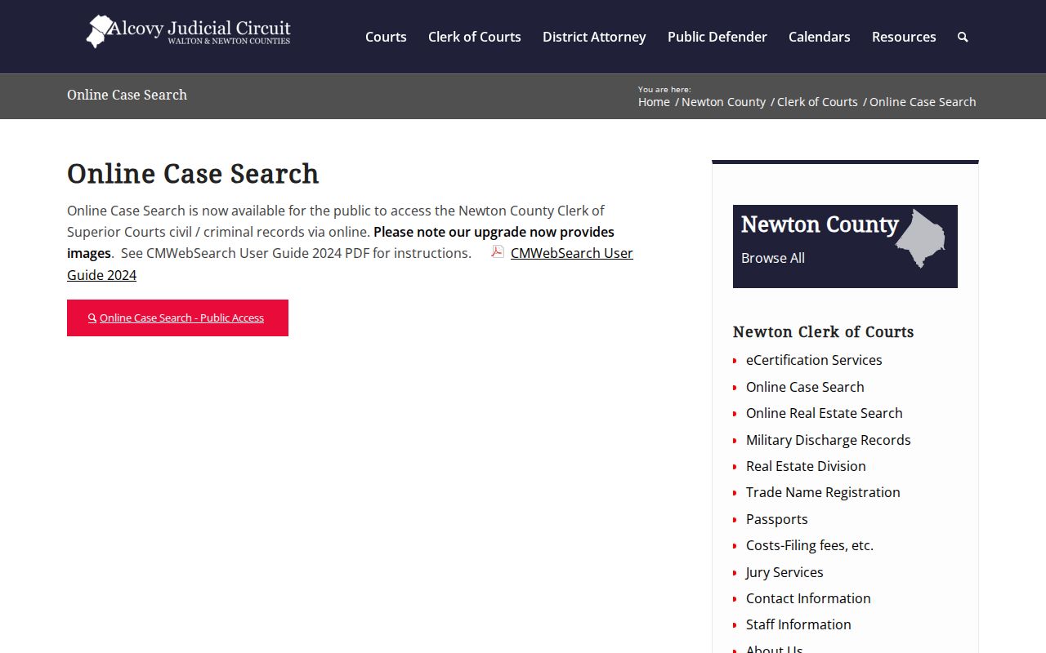This screenshot has height=653, width=1046.
Task: Click the Newton County map shape icon
Action: point(920,239)
